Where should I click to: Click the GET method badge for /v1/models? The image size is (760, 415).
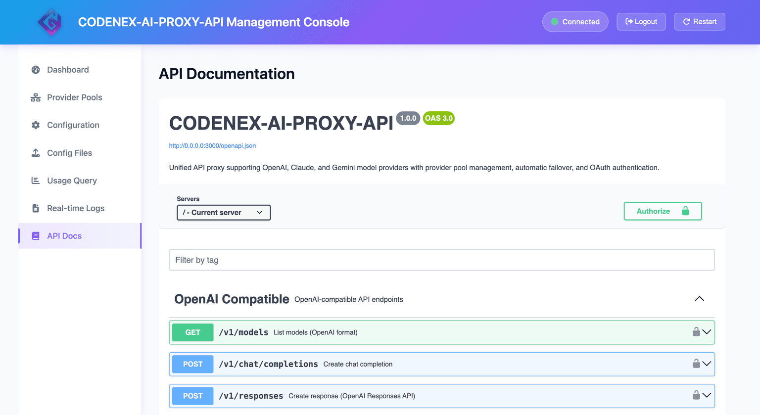[x=193, y=332]
